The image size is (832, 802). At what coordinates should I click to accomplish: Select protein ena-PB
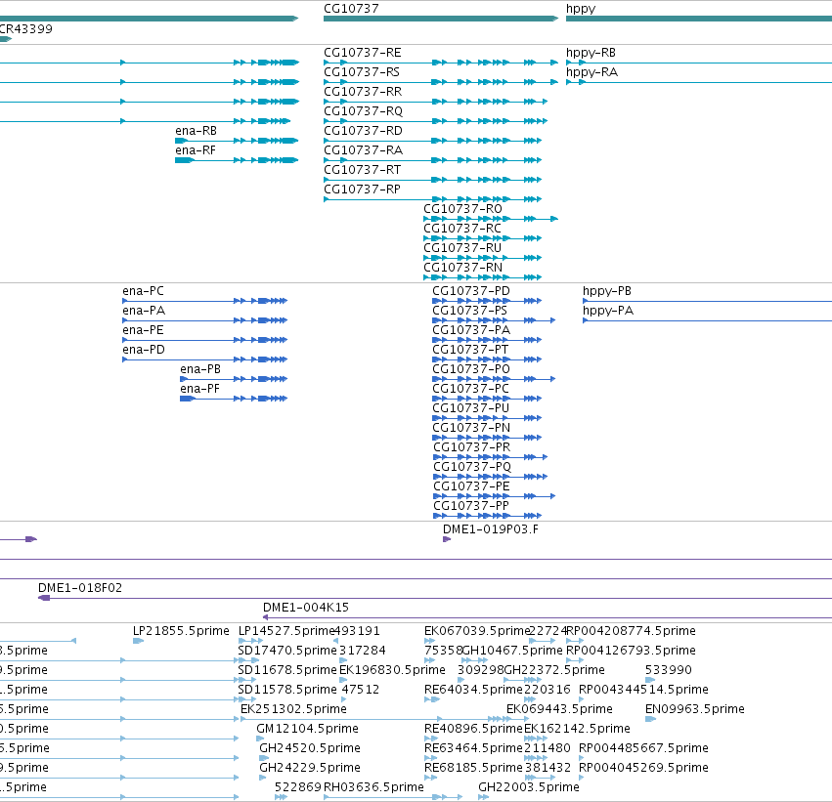tap(200, 369)
